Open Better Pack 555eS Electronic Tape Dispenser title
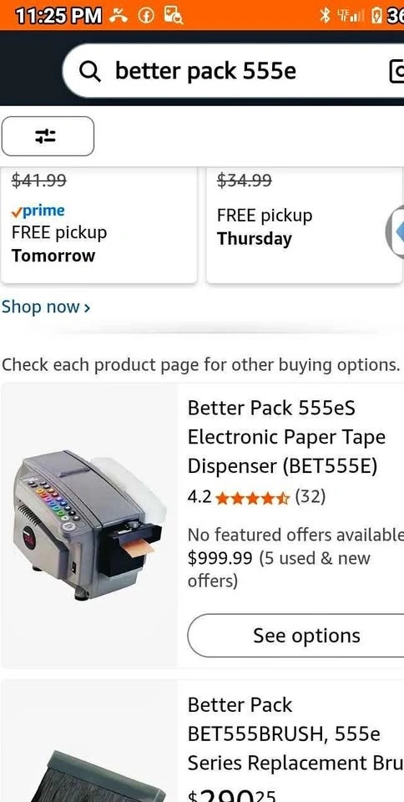Image resolution: width=404 pixels, height=802 pixels. point(286,437)
